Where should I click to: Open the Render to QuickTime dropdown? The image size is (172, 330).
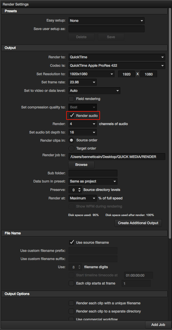[x=117, y=57]
